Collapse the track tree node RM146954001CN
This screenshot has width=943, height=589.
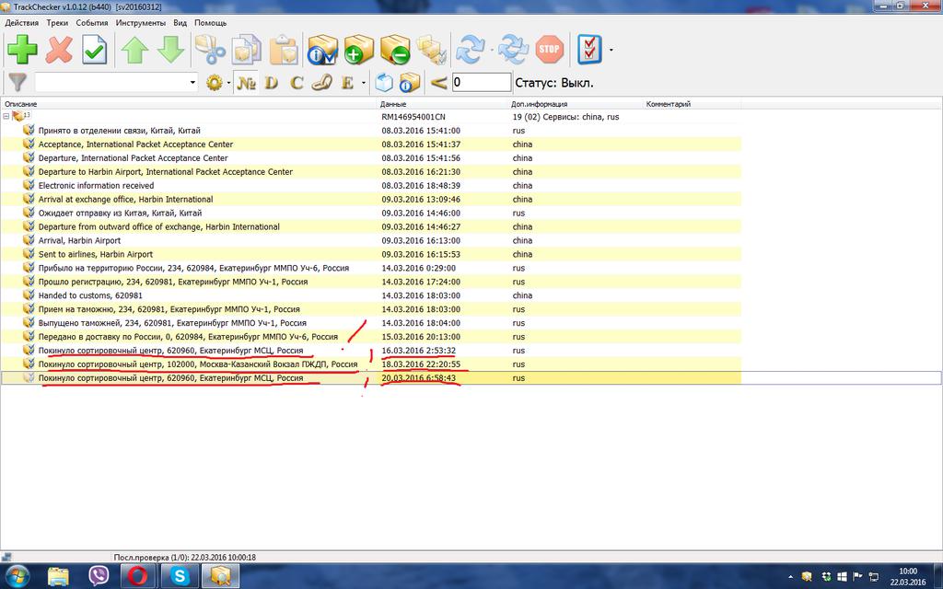tap(6, 117)
